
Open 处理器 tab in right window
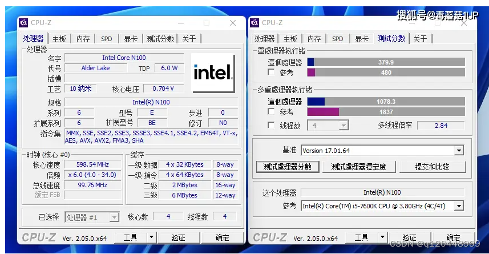pyautogui.click(x=264, y=39)
